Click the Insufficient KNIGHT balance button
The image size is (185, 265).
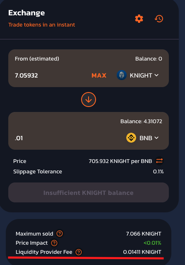coord(89,192)
